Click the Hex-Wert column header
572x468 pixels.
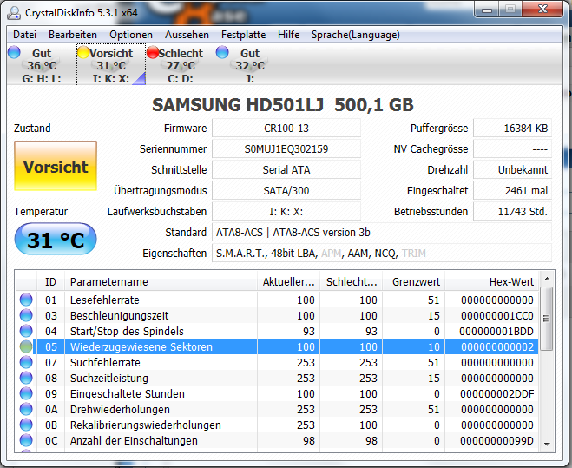492,282
